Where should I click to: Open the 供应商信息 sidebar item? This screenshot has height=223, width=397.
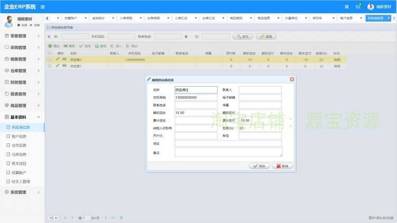[22, 127]
